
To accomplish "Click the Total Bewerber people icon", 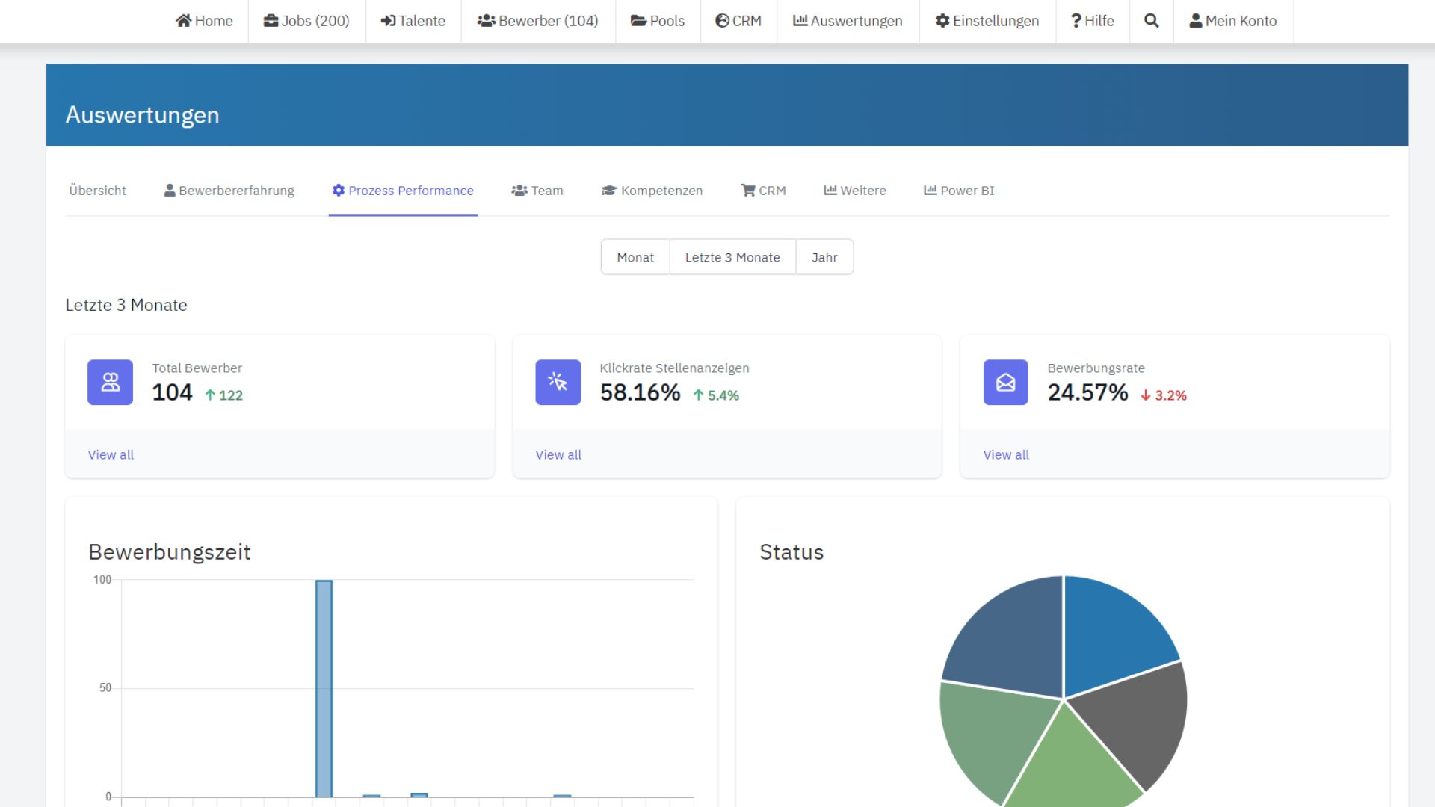I will coord(110,383).
